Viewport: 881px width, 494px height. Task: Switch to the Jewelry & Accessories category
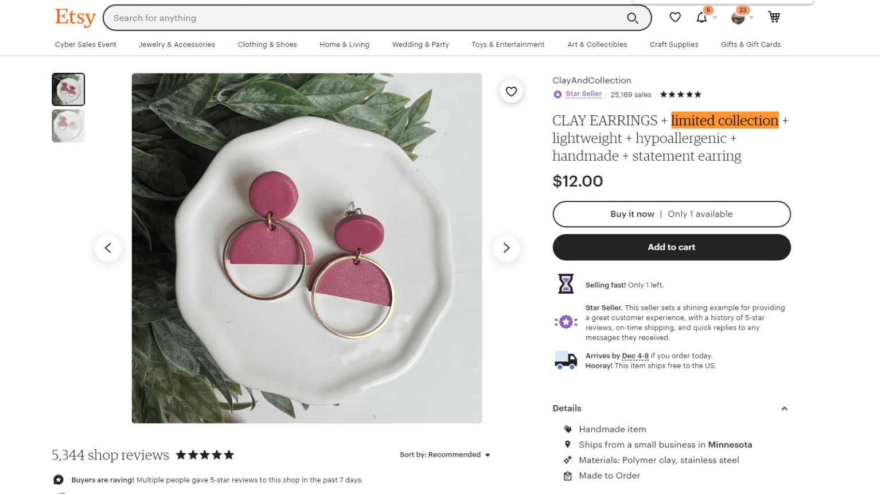pyautogui.click(x=177, y=44)
